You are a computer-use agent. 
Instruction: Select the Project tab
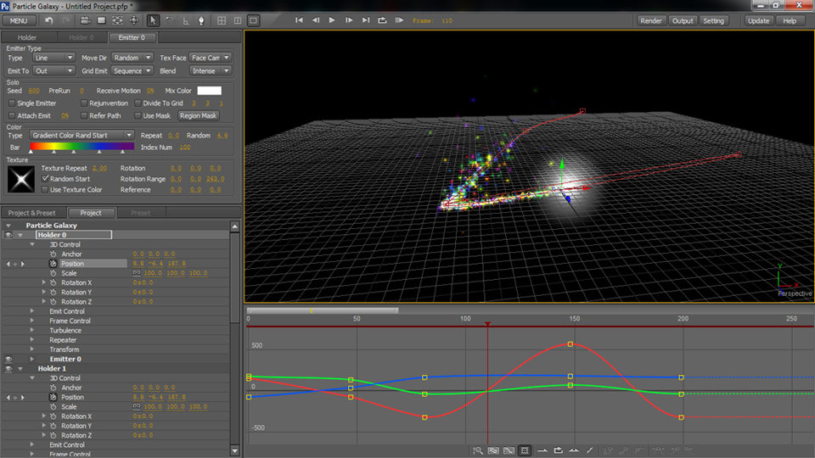[91, 213]
